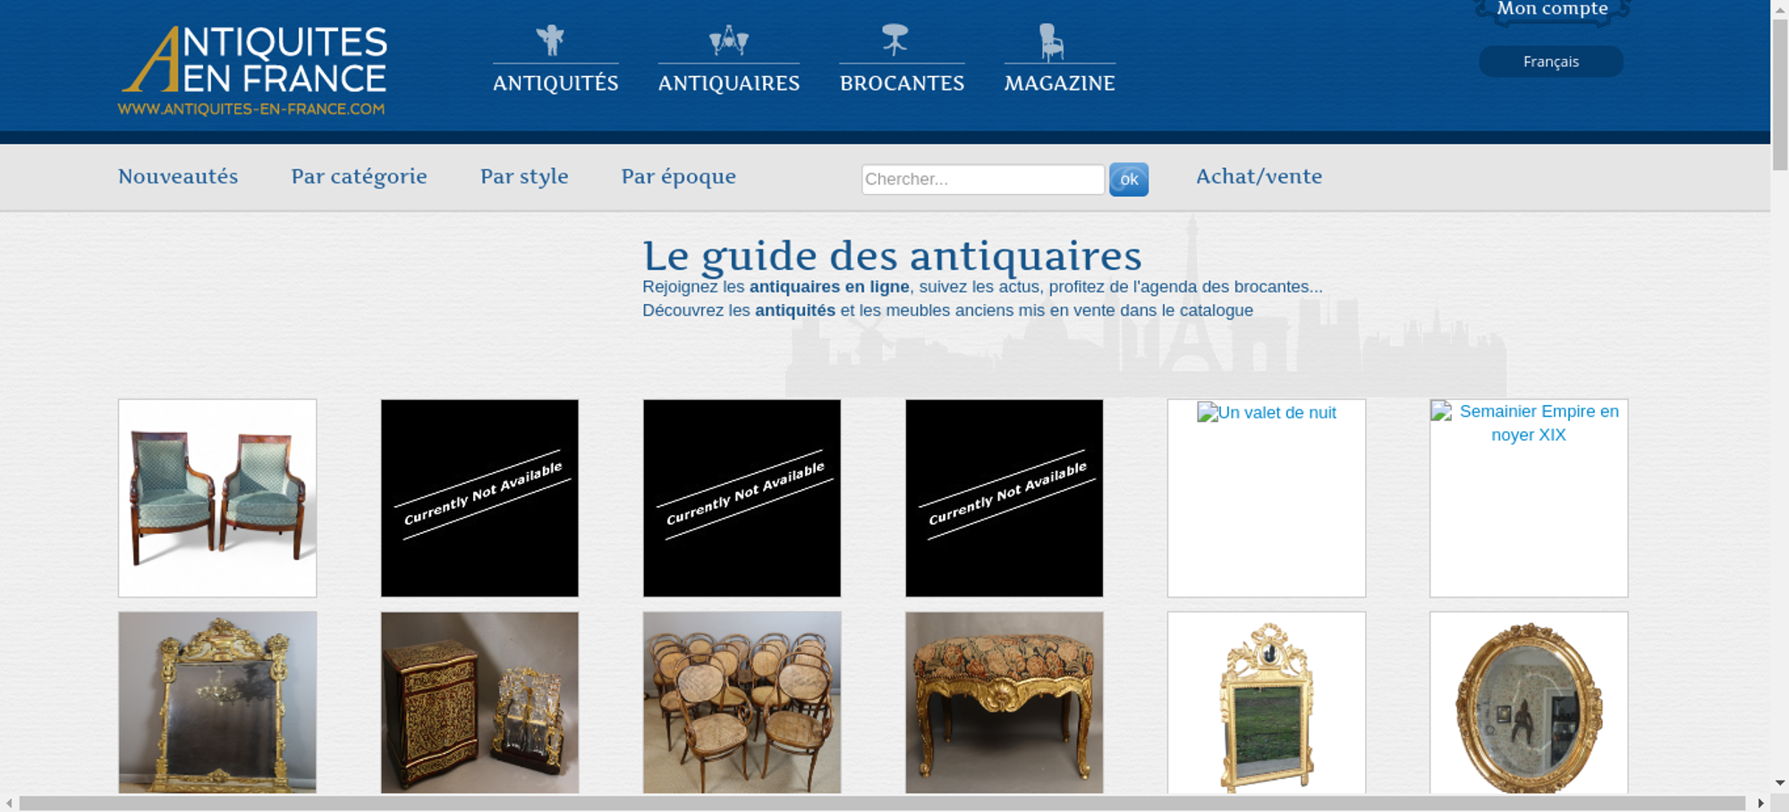Open the Mon compte link

[1552, 10]
